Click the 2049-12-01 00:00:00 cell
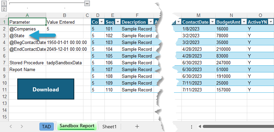 (x=64, y=49)
